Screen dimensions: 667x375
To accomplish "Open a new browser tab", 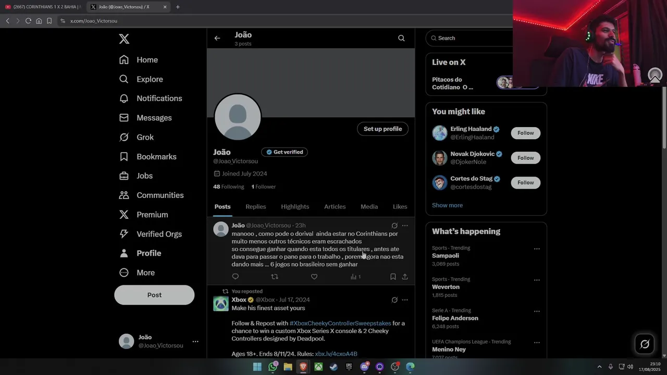I will click(178, 7).
